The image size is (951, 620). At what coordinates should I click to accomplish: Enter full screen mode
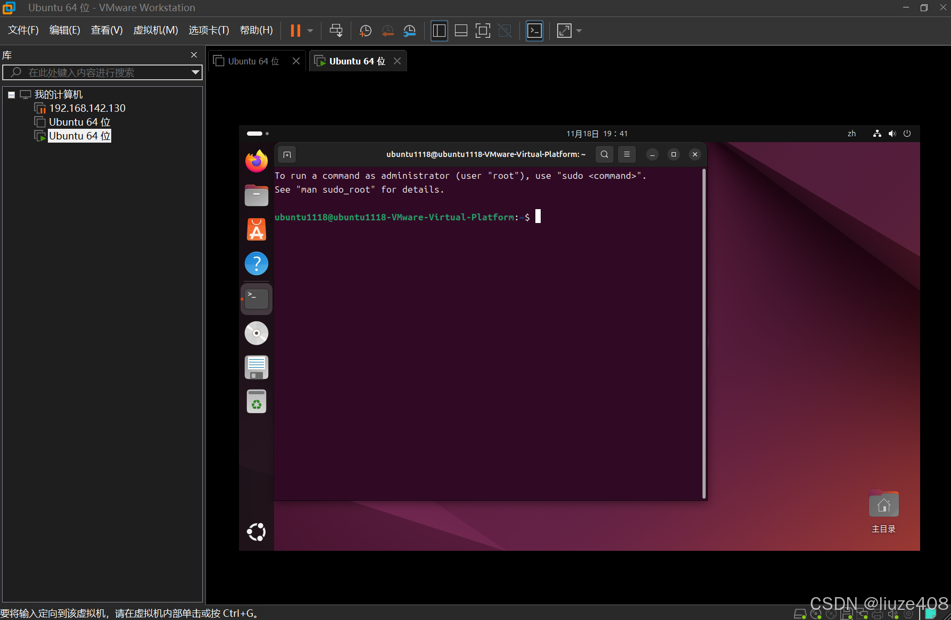click(x=483, y=30)
